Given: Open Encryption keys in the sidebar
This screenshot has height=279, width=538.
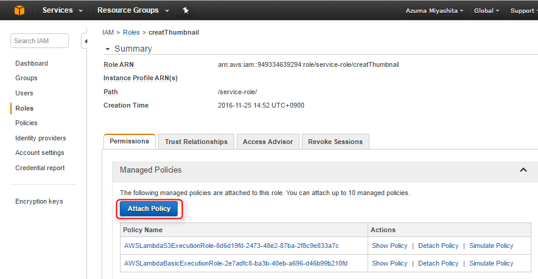Looking at the screenshot, I should pos(39,201).
